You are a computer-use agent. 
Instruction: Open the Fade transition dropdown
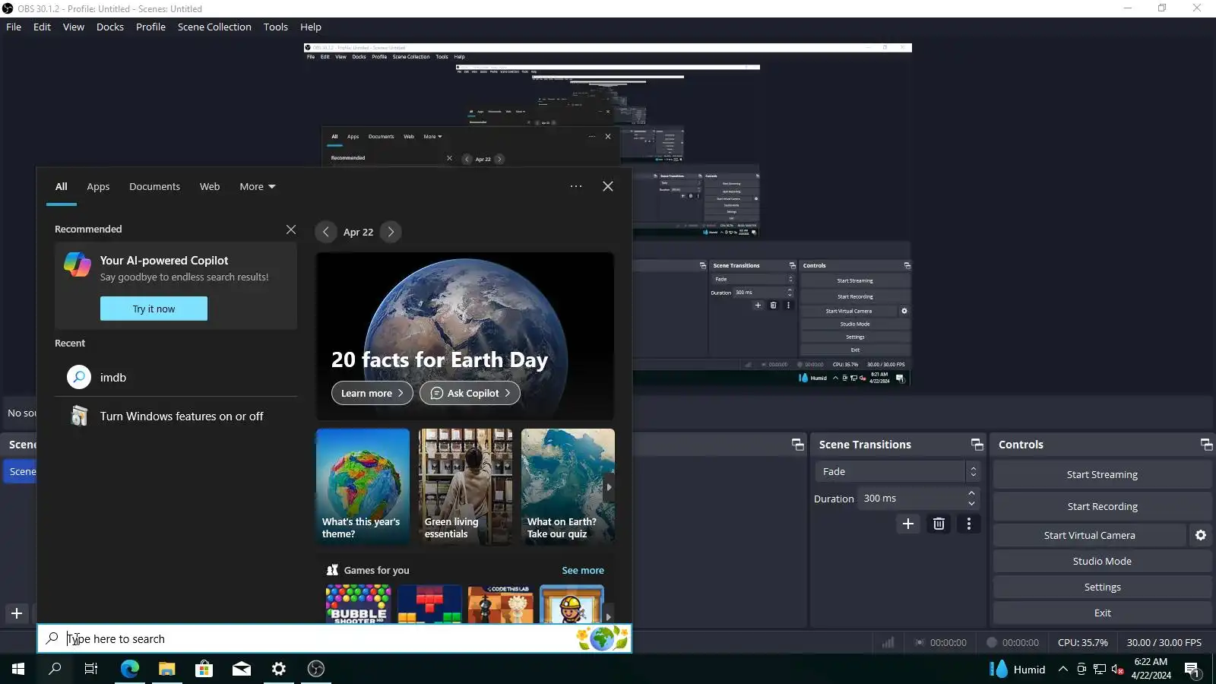point(897,471)
